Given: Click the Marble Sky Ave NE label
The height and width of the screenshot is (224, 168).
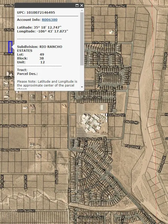Looking at the screenshot, I should click(13, 102).
